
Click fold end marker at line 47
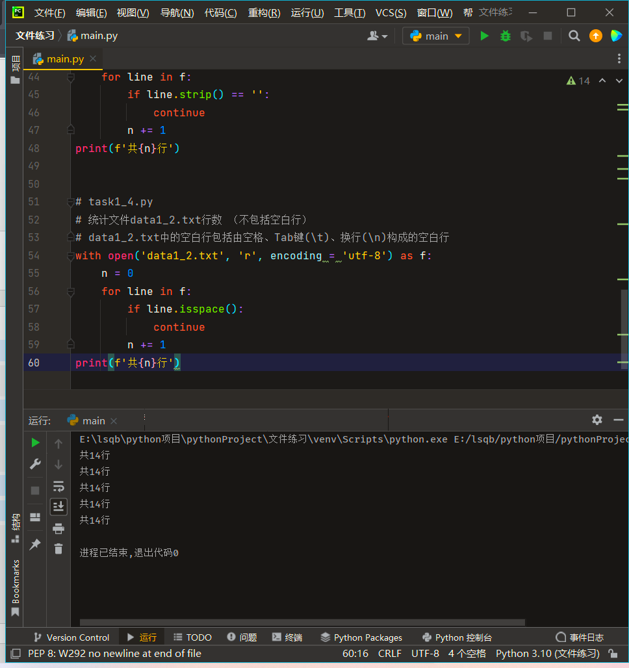(x=71, y=129)
